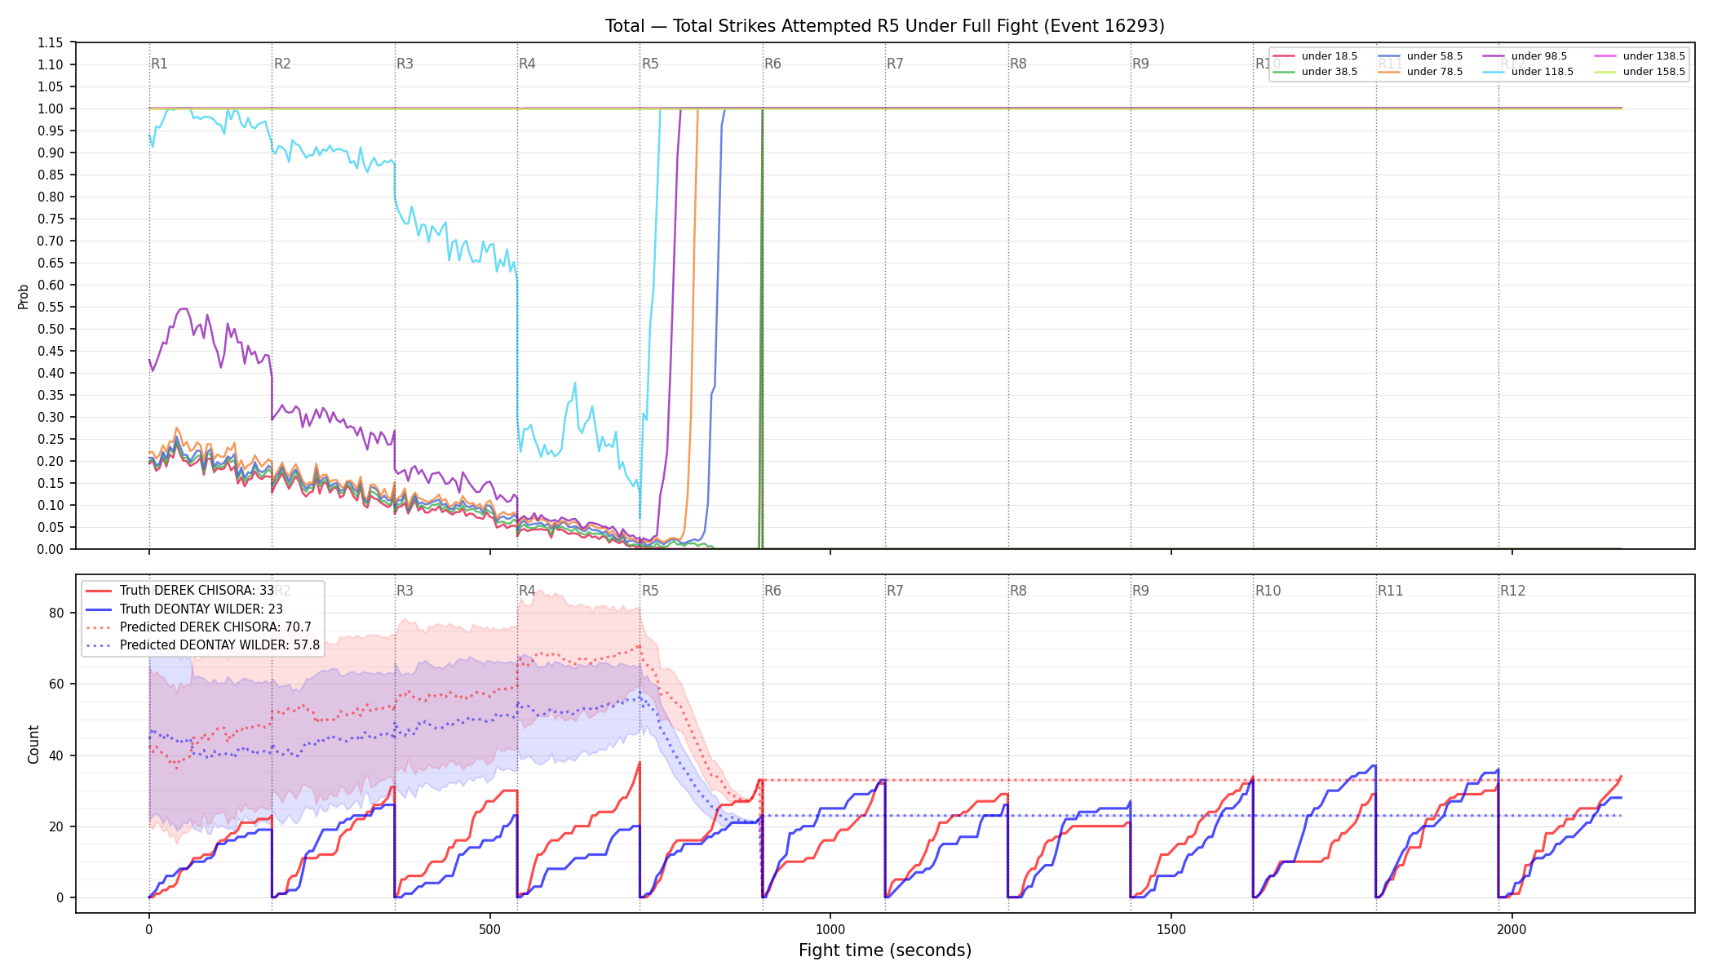Image resolution: width=1713 pixels, height=979 pixels.
Task: Click the R7 round marker in bottom chart
Action: [895, 591]
